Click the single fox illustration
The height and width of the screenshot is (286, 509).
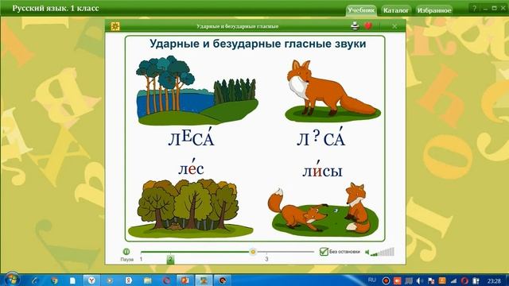tap(332, 90)
